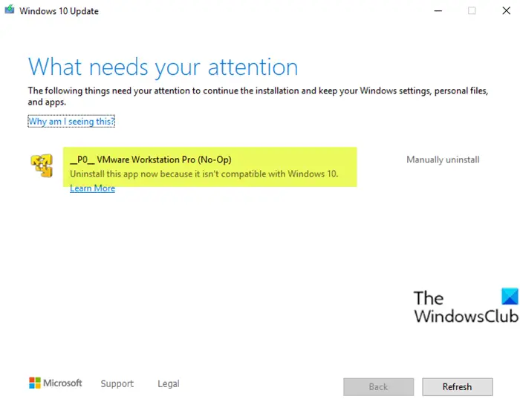
Task: Click the Microsoft logo in the footer
Action: point(56,383)
